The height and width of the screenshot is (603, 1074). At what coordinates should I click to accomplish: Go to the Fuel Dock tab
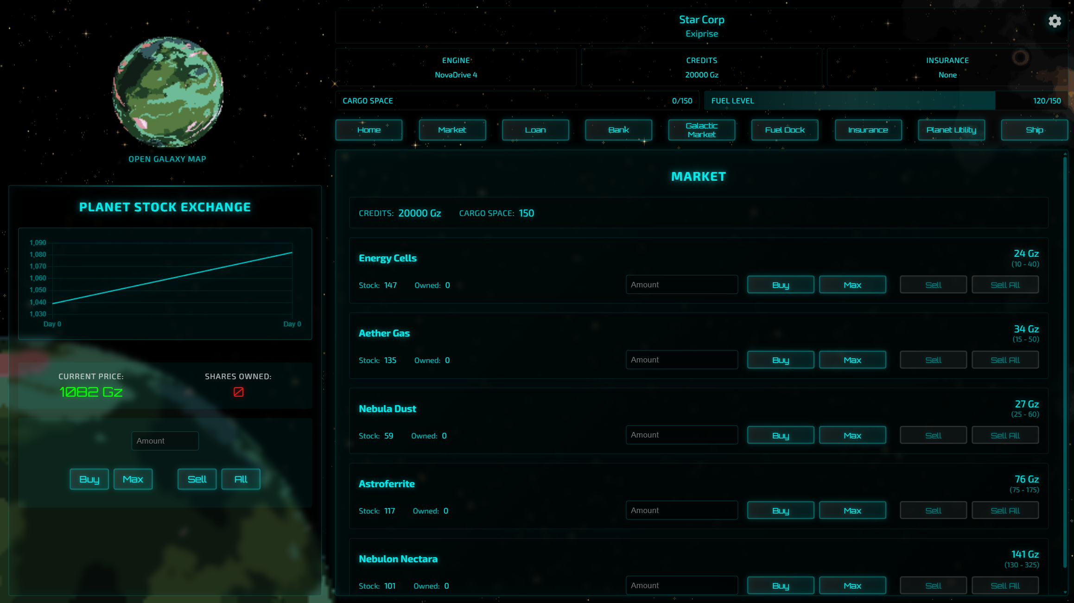[x=784, y=130]
